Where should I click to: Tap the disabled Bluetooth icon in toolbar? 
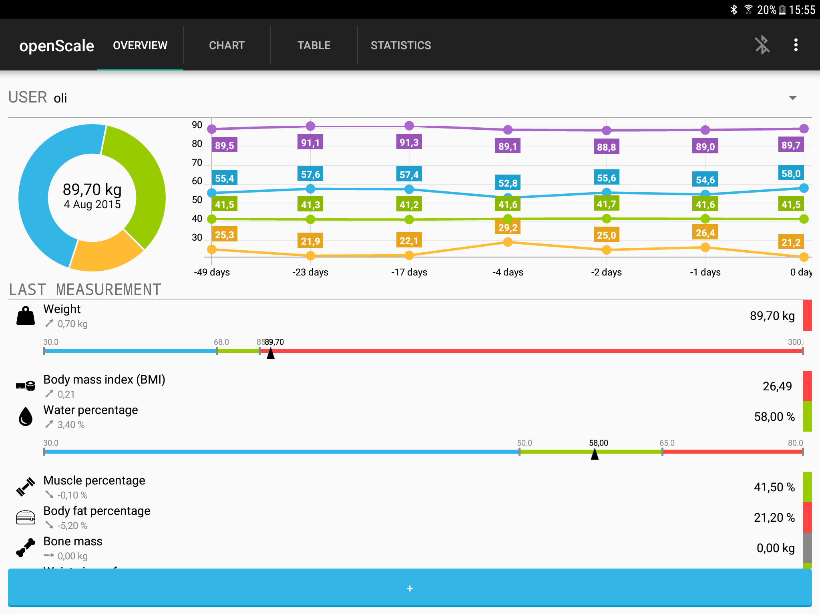coord(762,45)
